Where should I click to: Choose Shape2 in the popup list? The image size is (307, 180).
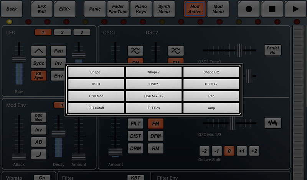(154, 72)
